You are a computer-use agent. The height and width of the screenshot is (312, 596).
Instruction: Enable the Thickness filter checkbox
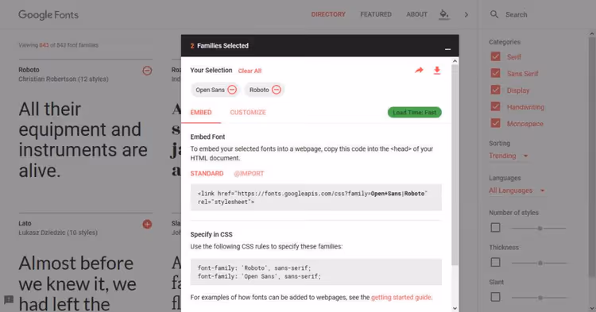tap(495, 262)
